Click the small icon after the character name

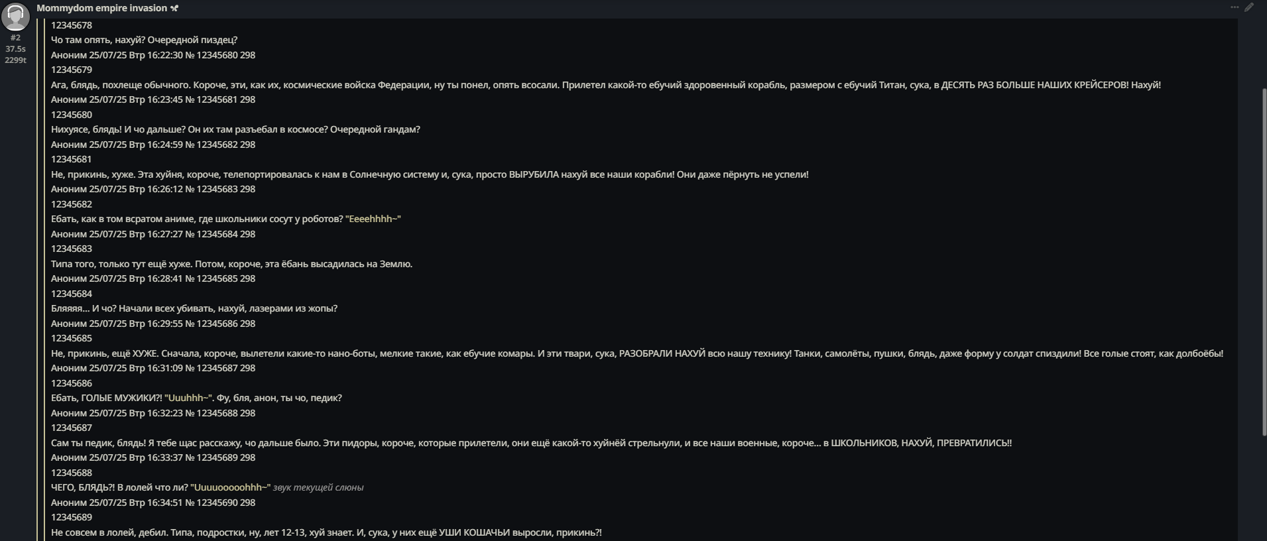tap(174, 8)
